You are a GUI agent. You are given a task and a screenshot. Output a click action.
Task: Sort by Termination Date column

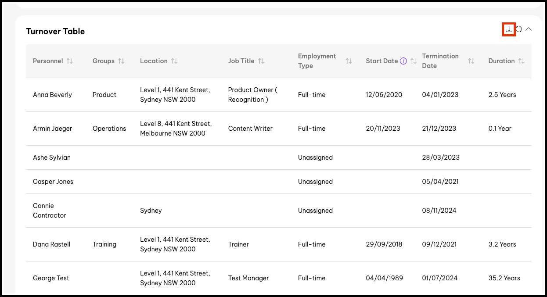(x=471, y=61)
